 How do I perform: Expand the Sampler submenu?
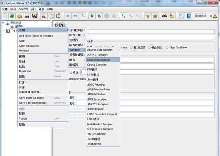point(77,50)
